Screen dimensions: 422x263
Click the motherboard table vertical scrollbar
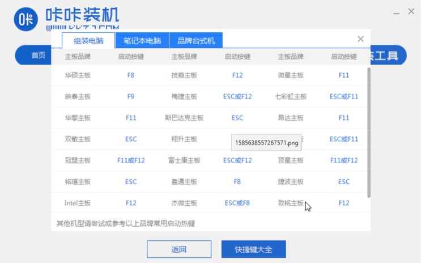pyautogui.click(x=369, y=131)
